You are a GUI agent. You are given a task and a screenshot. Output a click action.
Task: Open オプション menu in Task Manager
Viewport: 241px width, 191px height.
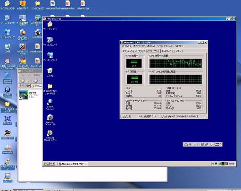[139, 46]
